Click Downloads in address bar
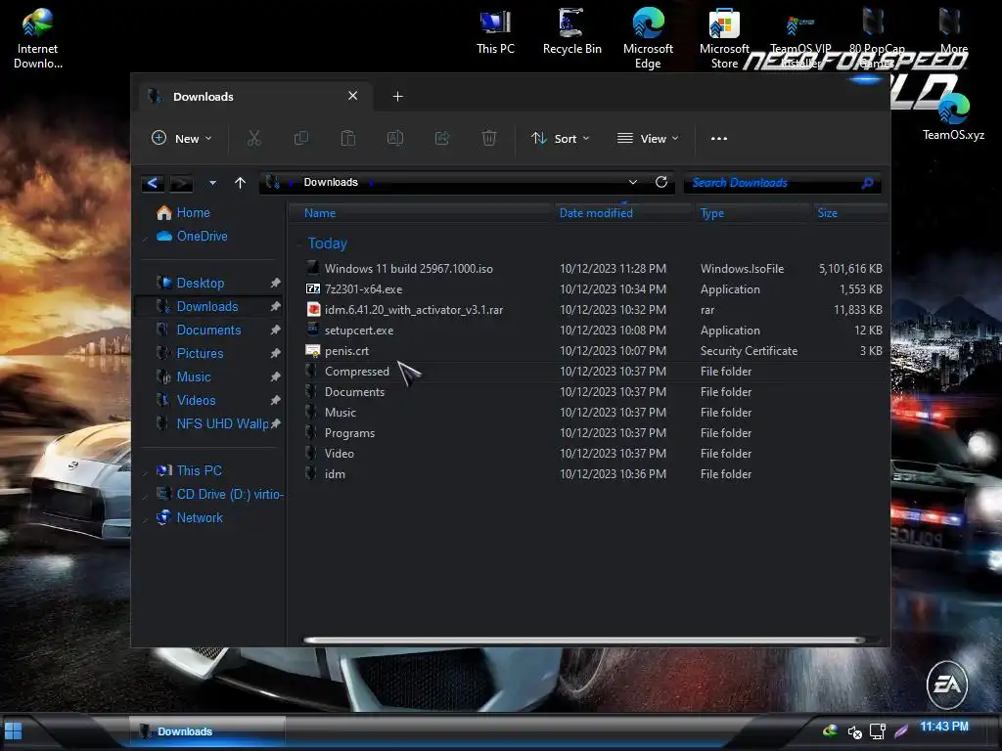Viewport: 1002px width, 751px height. 331,182
